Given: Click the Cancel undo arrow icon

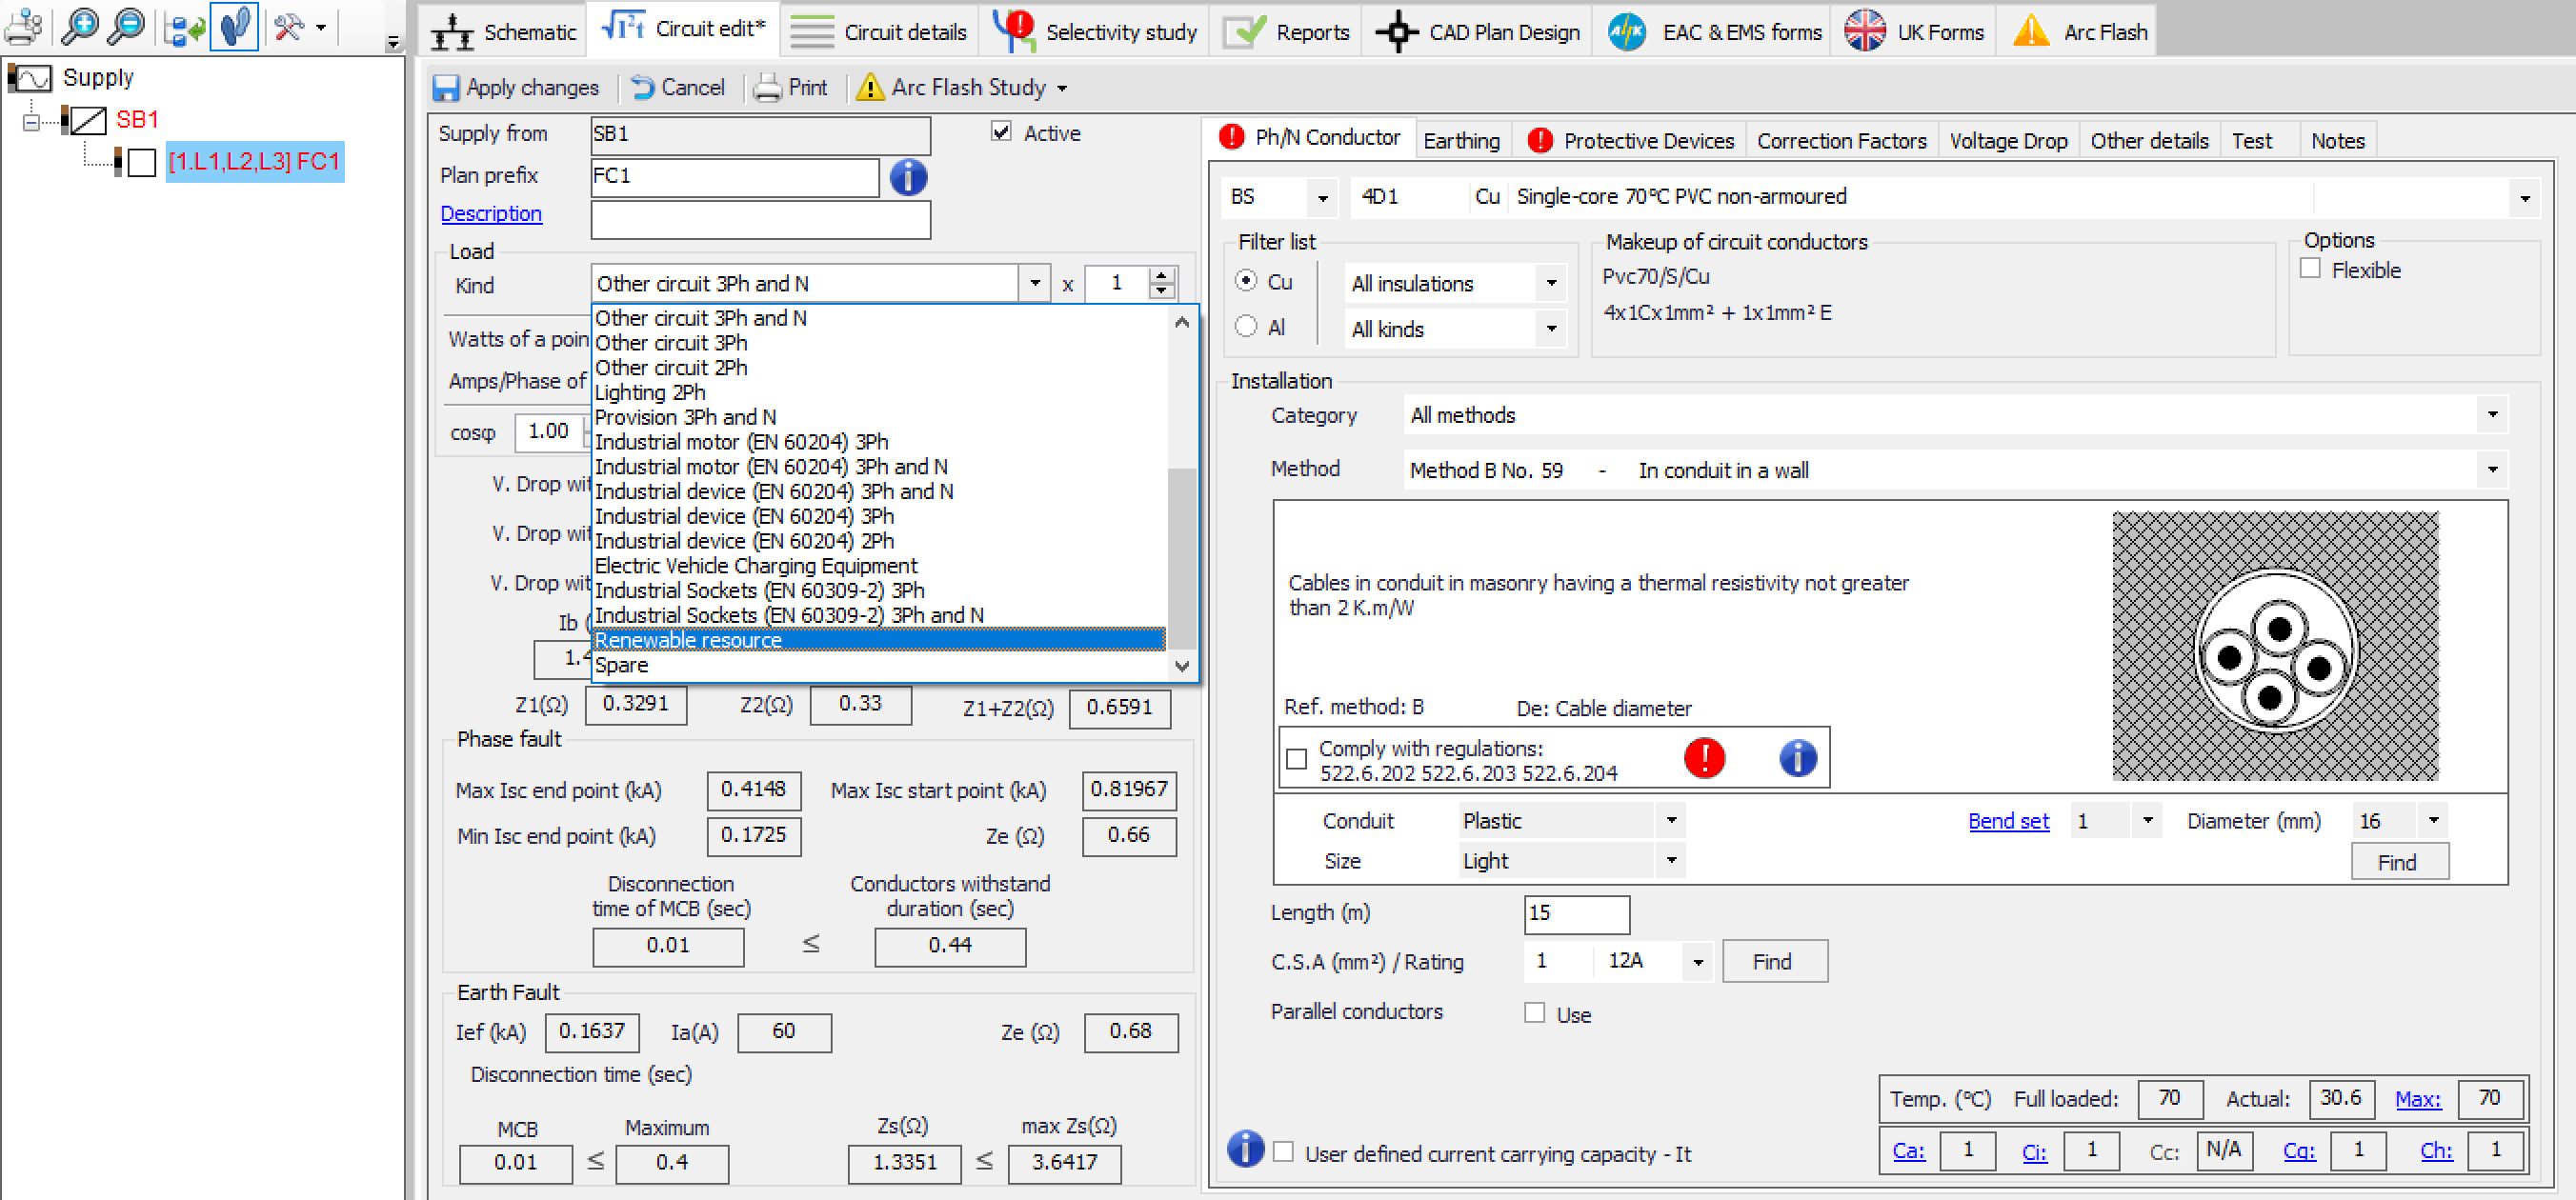Looking at the screenshot, I should (643, 88).
